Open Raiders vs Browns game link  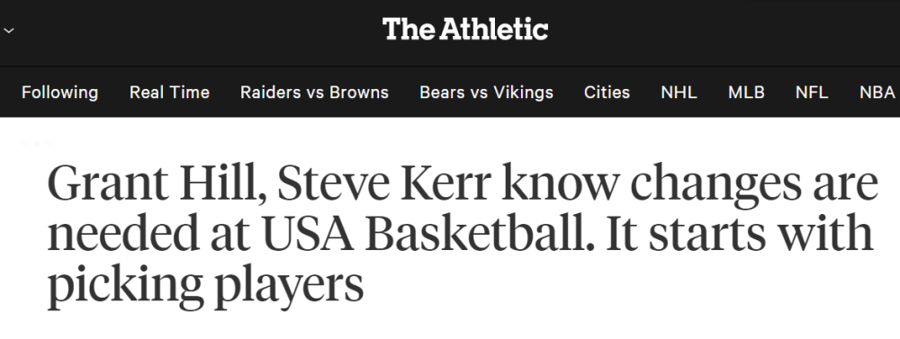(x=314, y=93)
